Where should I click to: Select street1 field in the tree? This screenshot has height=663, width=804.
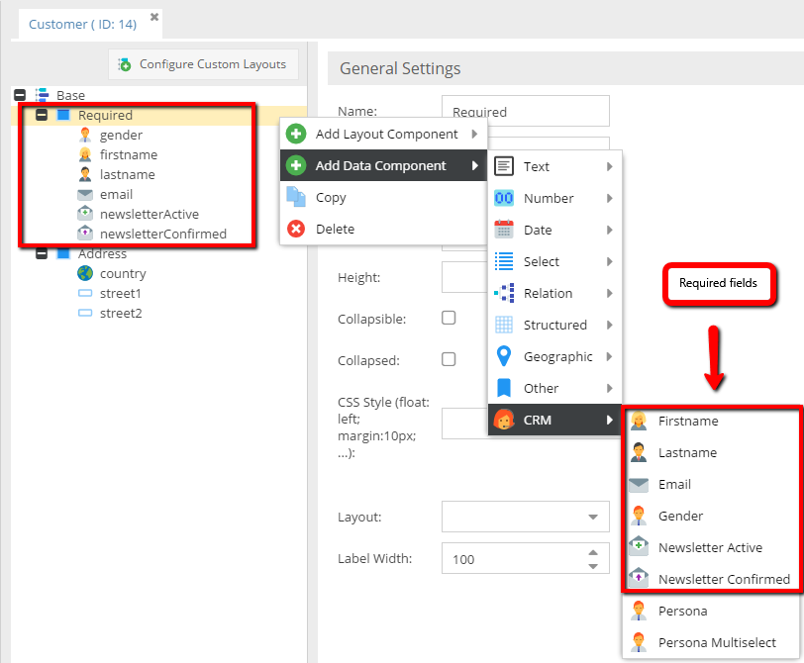pos(121,293)
